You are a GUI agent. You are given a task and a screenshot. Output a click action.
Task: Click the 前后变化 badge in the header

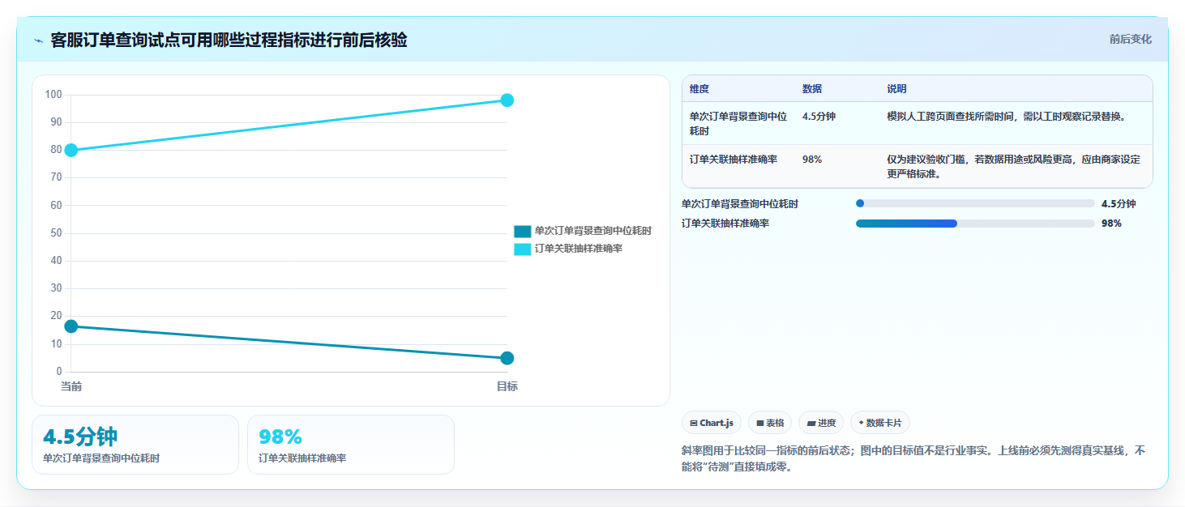pyautogui.click(x=1130, y=40)
